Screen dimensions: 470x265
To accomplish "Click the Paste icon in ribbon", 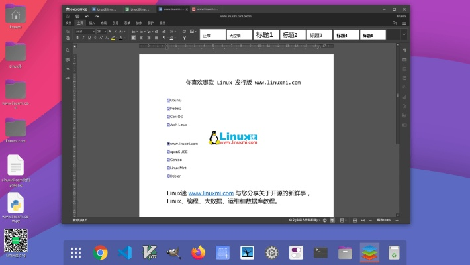I will tap(68, 38).
